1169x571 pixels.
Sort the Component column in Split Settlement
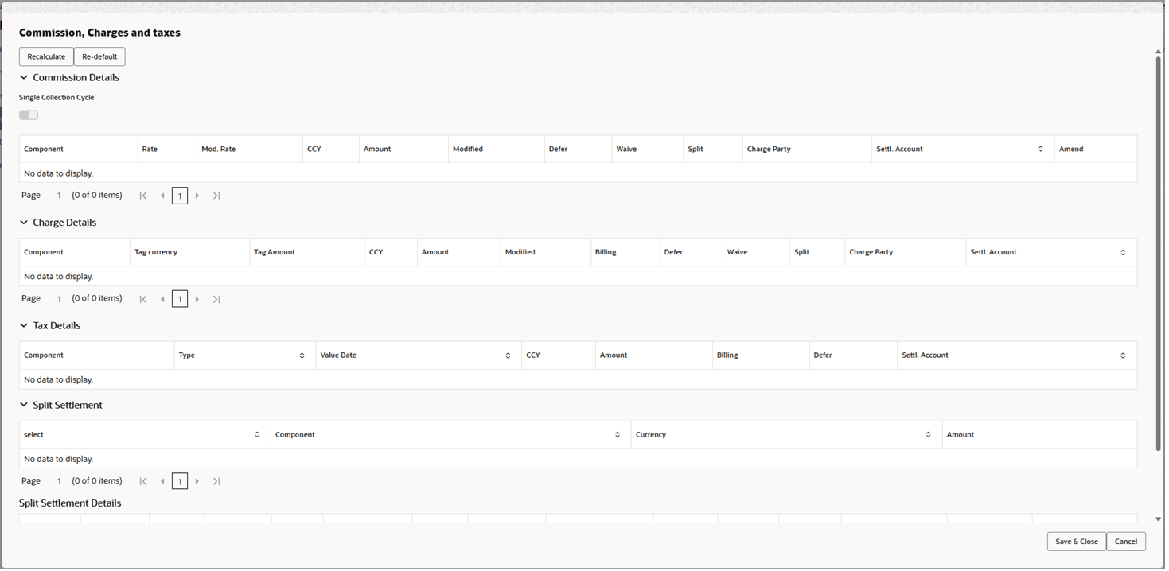coord(617,434)
